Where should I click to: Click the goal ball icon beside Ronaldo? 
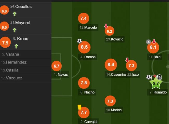148,77
